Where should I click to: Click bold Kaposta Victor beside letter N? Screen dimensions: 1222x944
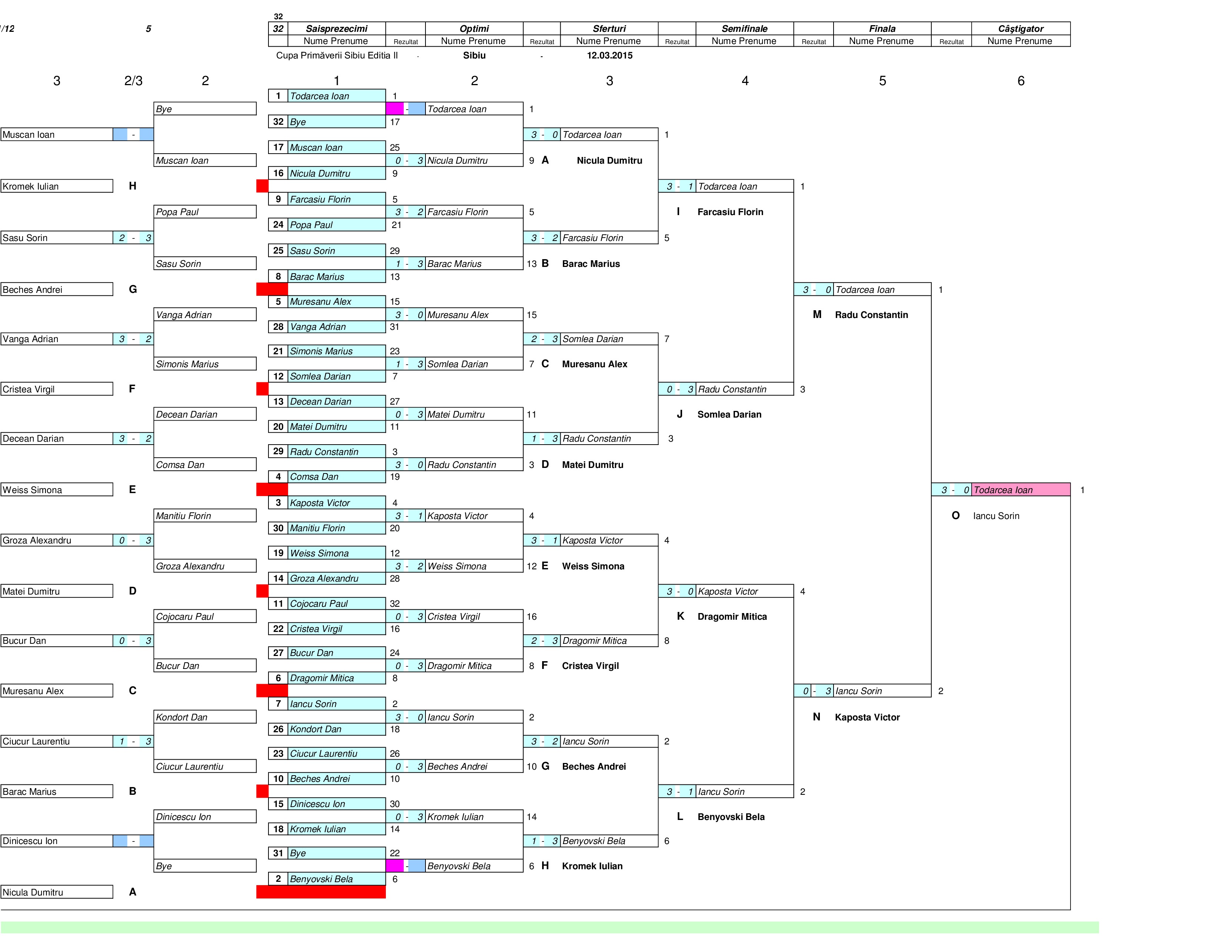867,717
